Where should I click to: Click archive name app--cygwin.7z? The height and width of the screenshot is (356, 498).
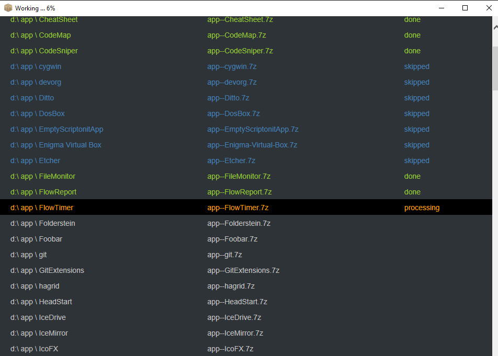[x=232, y=67]
